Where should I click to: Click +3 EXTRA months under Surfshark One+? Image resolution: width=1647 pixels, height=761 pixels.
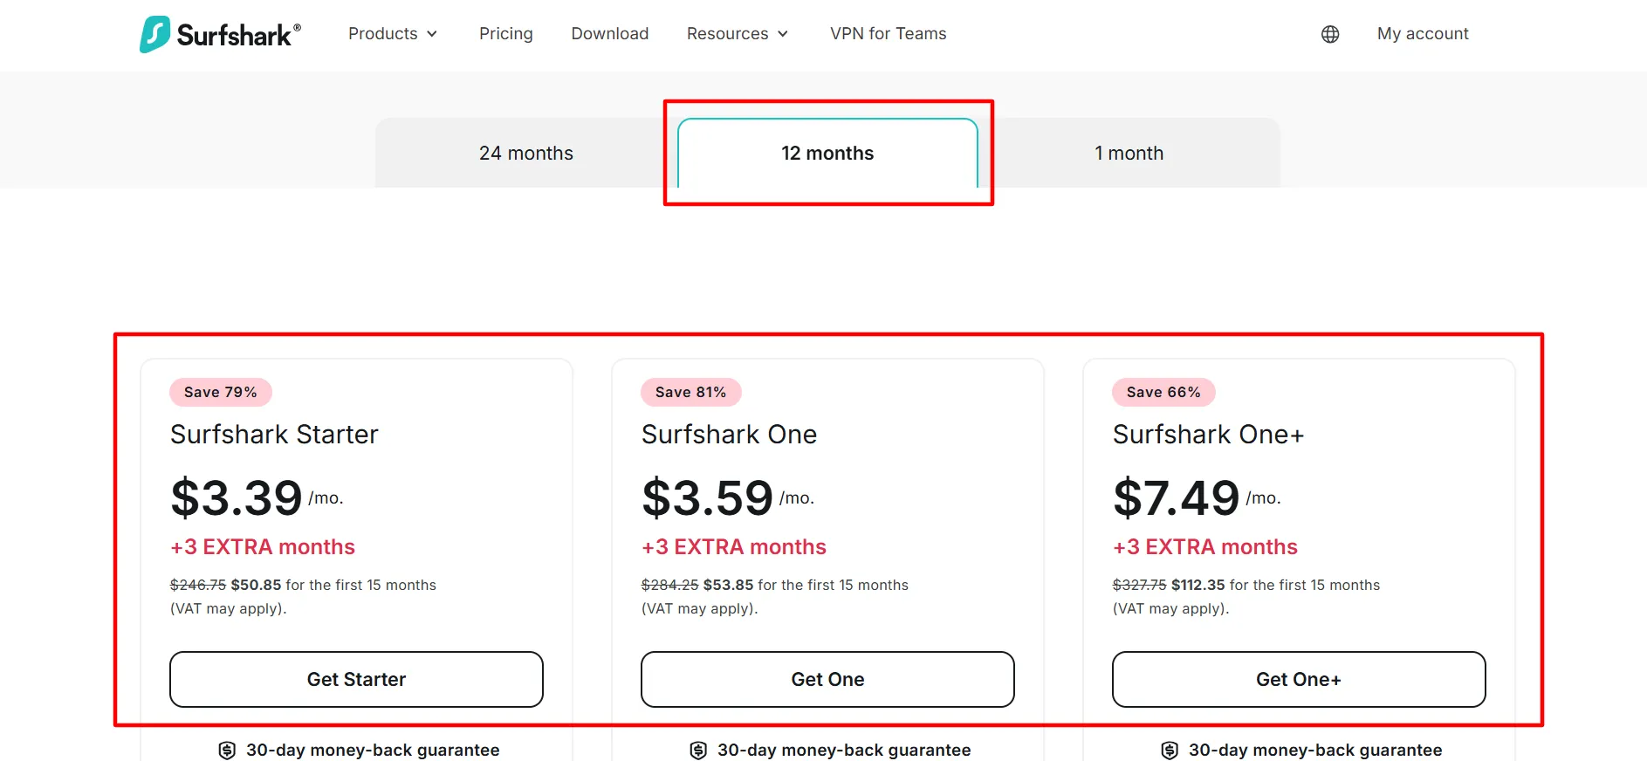[x=1205, y=547]
